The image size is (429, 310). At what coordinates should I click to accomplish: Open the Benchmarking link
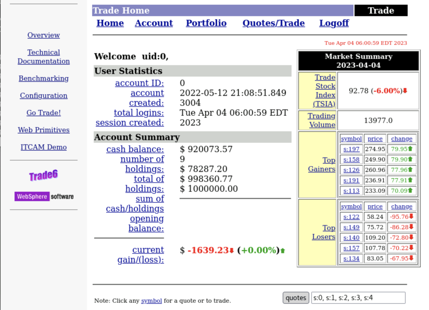pyautogui.click(x=44, y=78)
